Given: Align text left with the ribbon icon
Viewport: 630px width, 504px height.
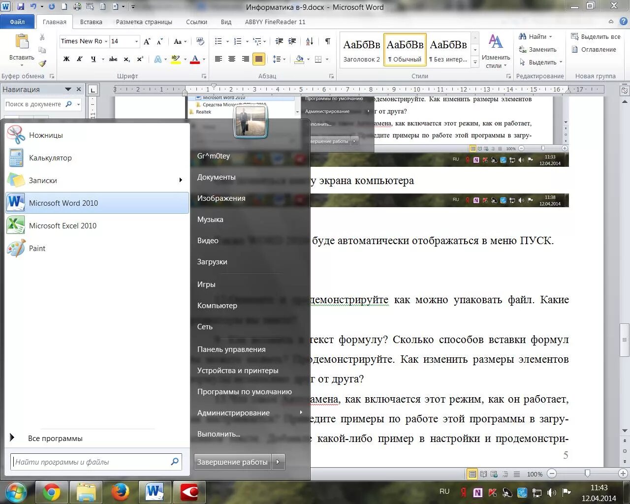Looking at the screenshot, I should 219,59.
